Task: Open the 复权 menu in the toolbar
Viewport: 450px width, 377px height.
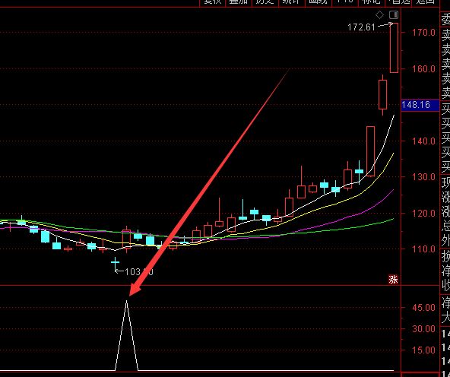Action: point(213,2)
